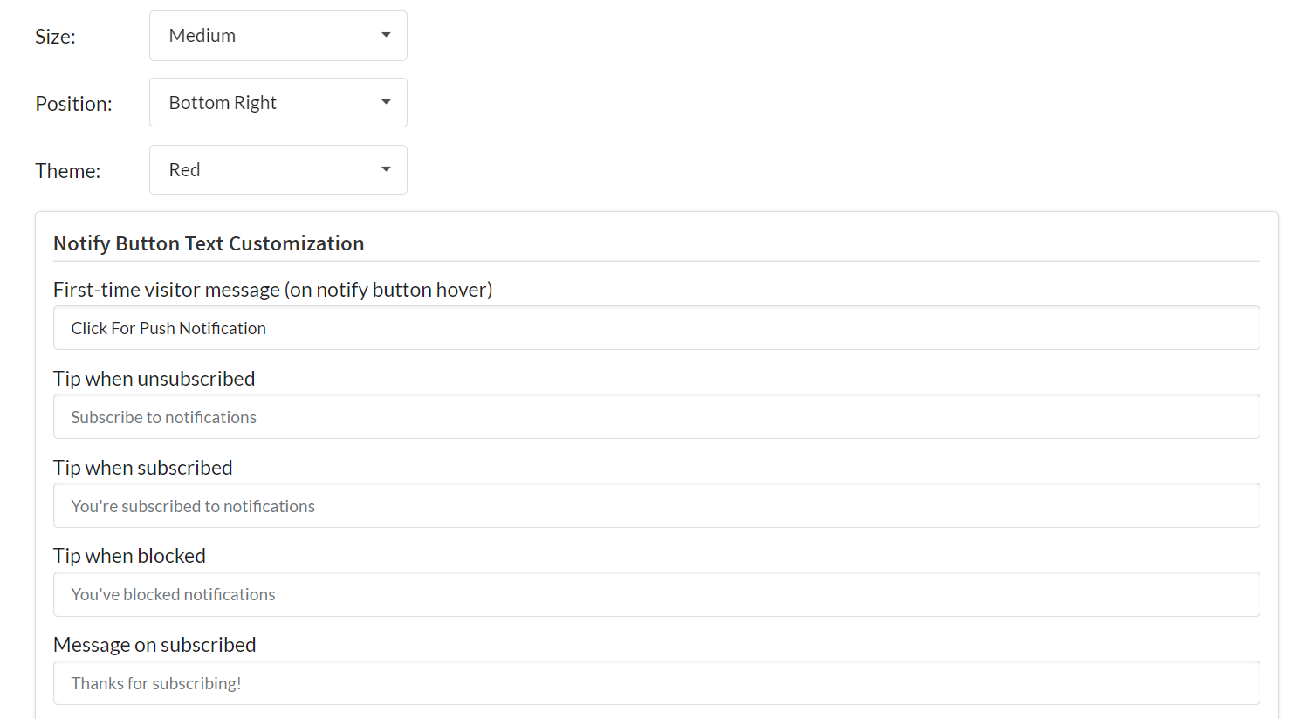Click the Theme dropdown caret arrow
This screenshot has height=719, width=1311.
[x=385, y=169]
